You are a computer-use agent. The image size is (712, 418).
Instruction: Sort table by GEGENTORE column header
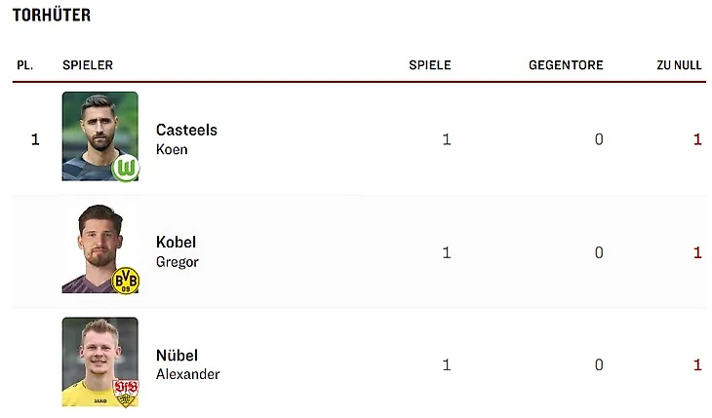[566, 65]
